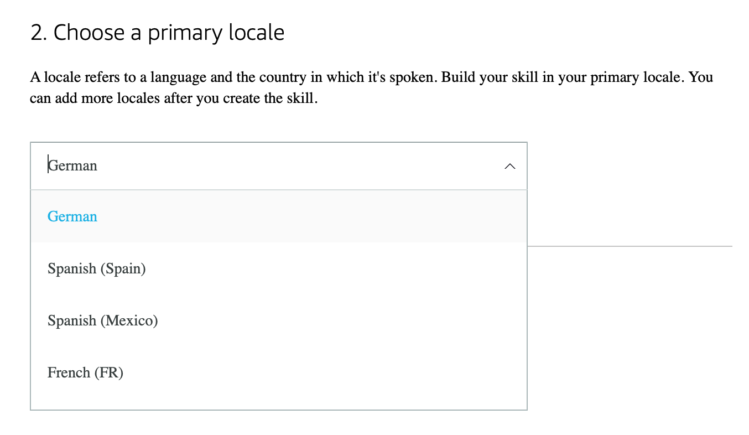Viewport: 749px width, 435px height.
Task: Select French (FR) from the dropdown list
Action: click(x=279, y=372)
